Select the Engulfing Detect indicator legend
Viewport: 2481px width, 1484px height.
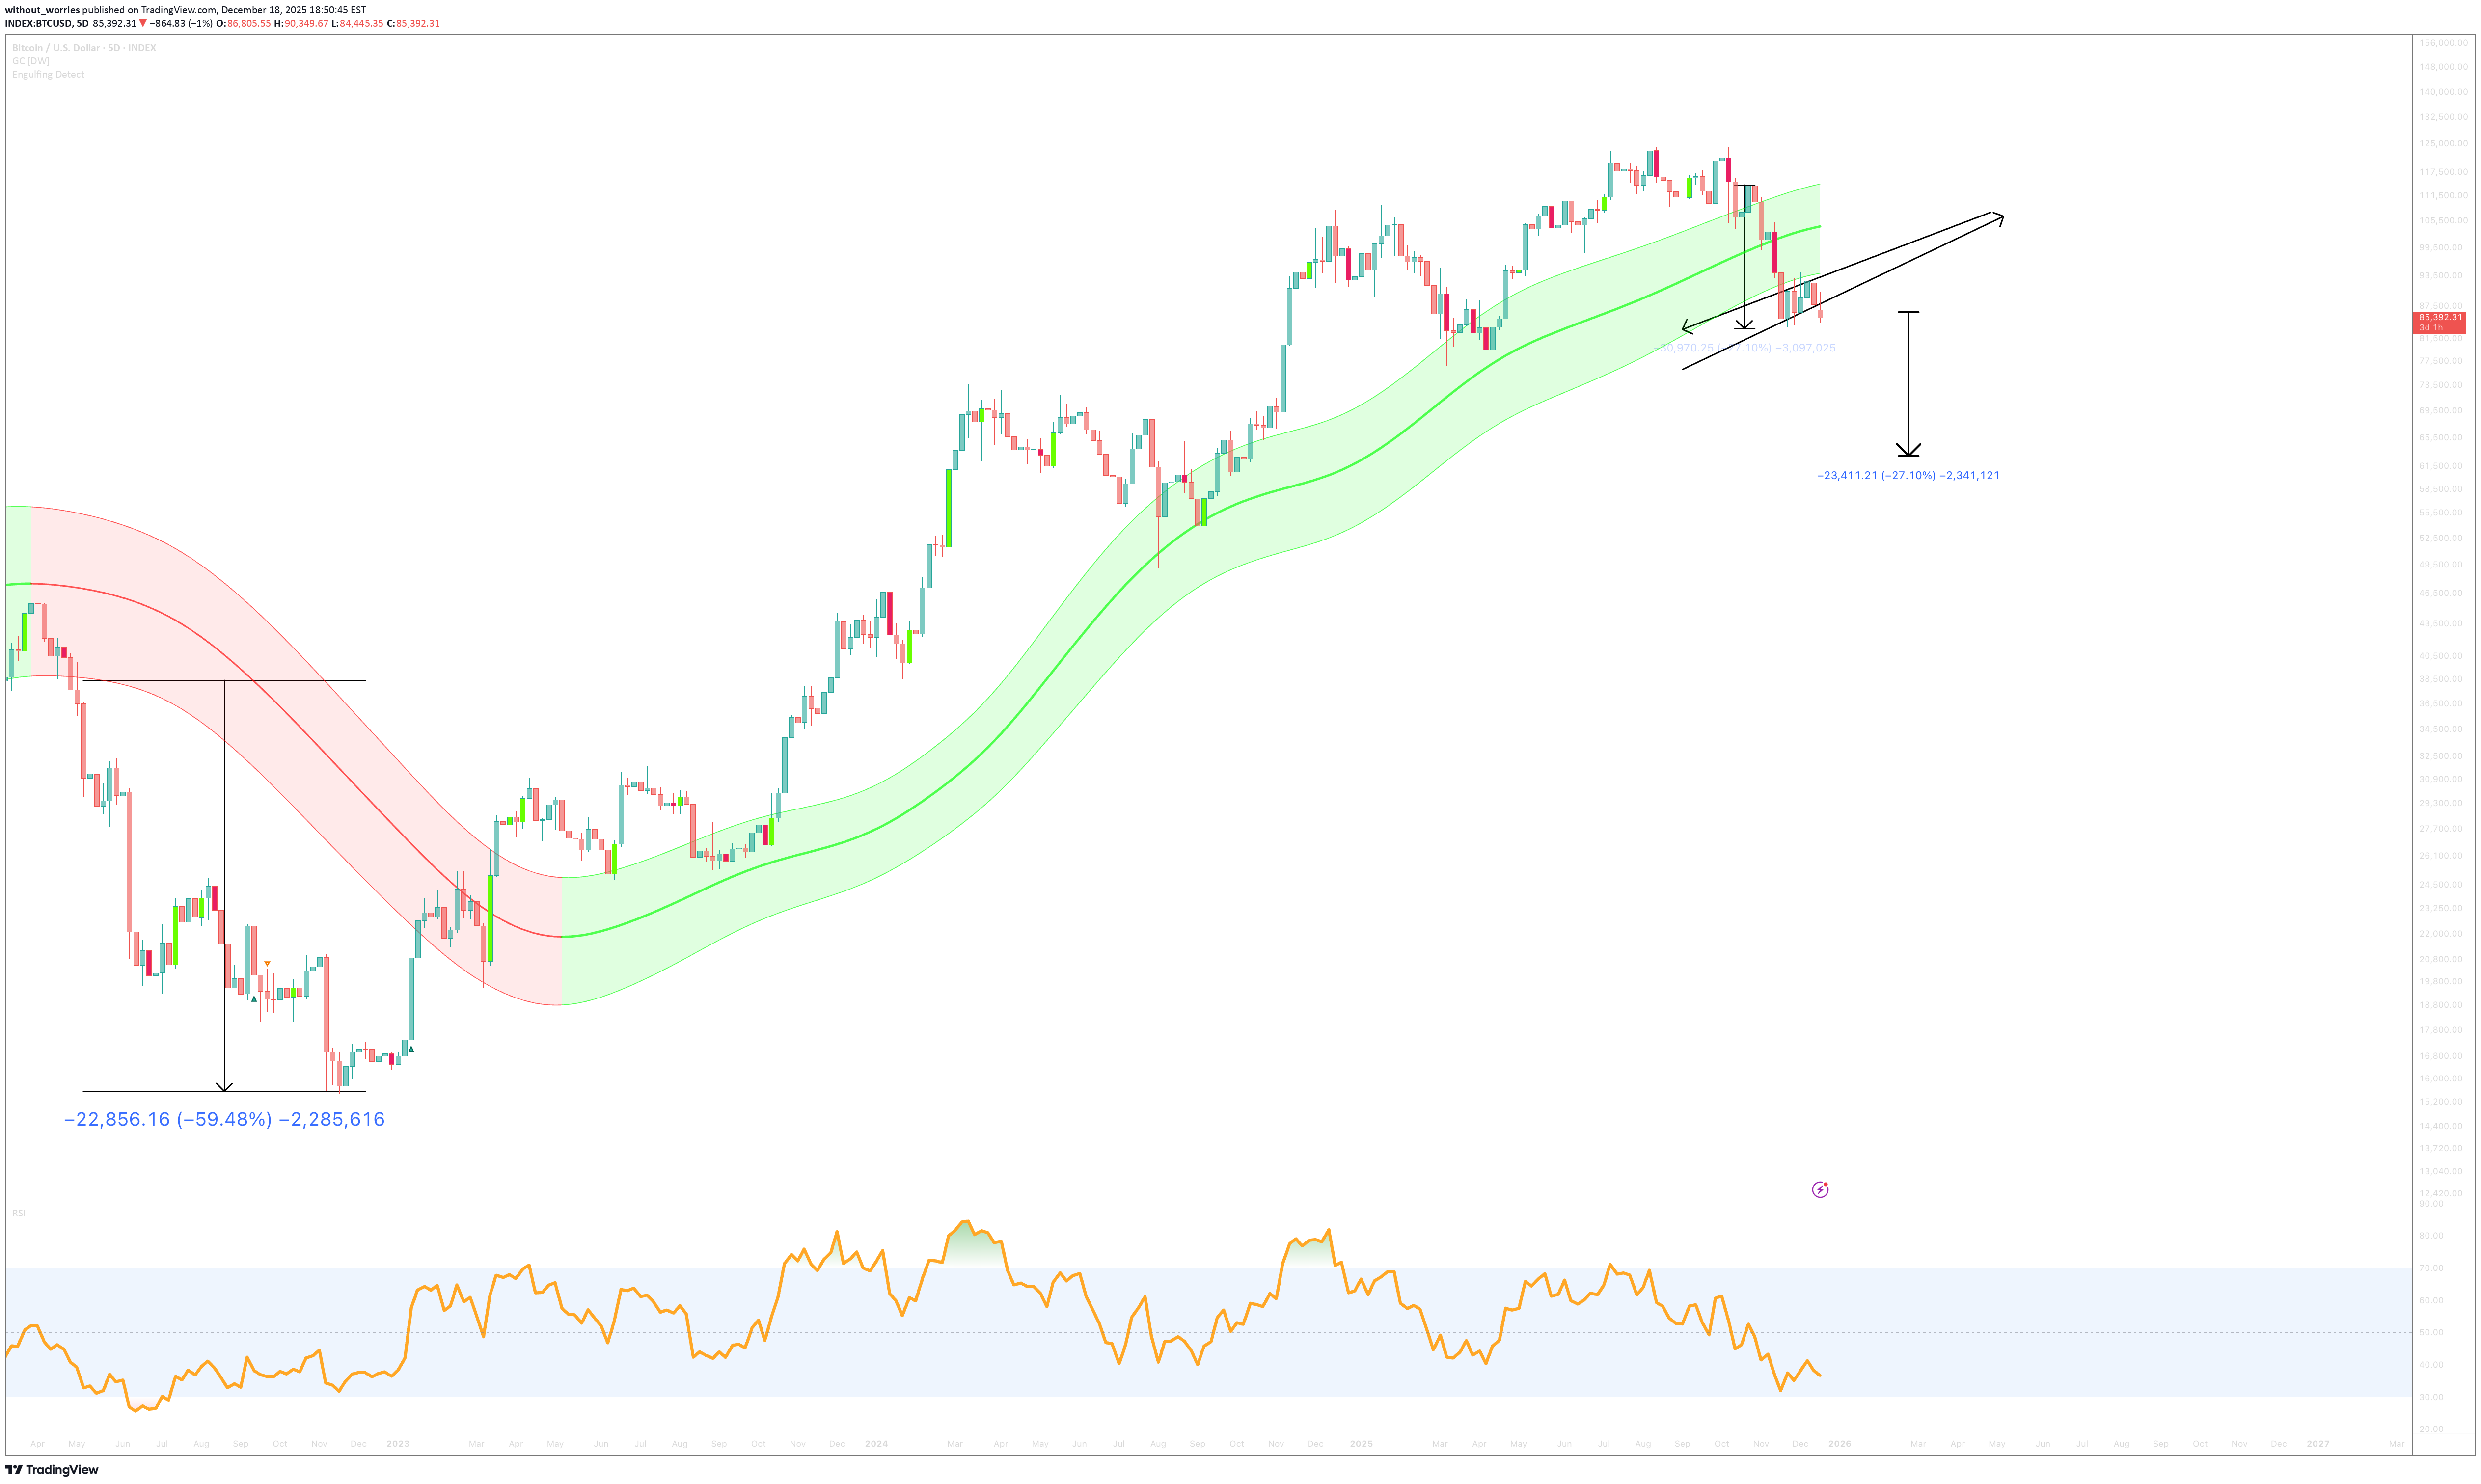[x=48, y=75]
